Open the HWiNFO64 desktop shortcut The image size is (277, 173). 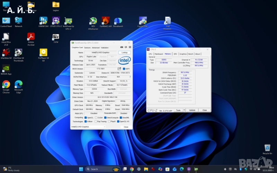[x=43, y=21]
